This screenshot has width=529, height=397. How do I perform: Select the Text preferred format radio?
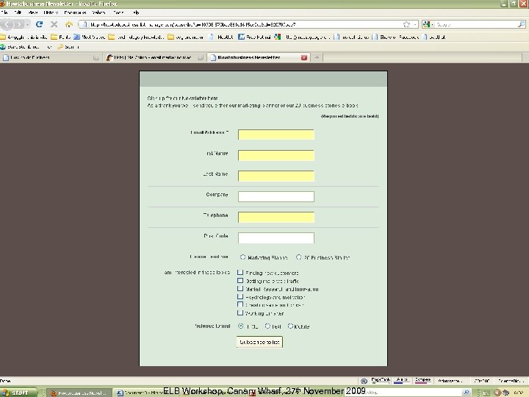[267, 326]
